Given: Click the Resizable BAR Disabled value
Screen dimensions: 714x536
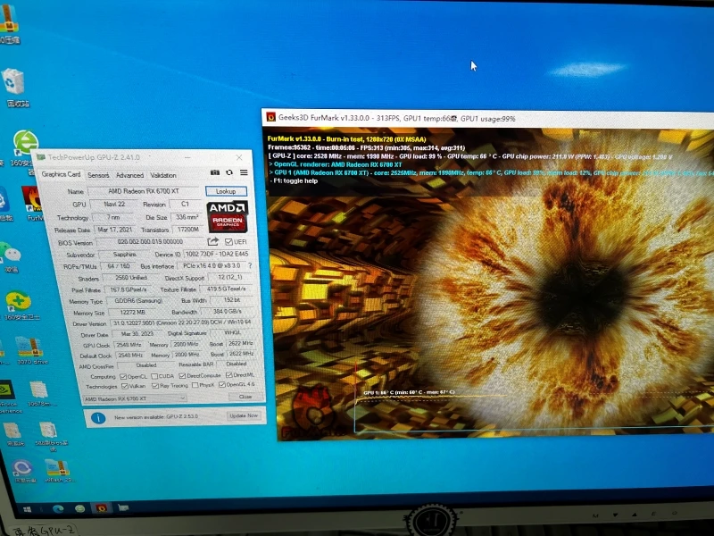Looking at the screenshot, I should (237, 364).
